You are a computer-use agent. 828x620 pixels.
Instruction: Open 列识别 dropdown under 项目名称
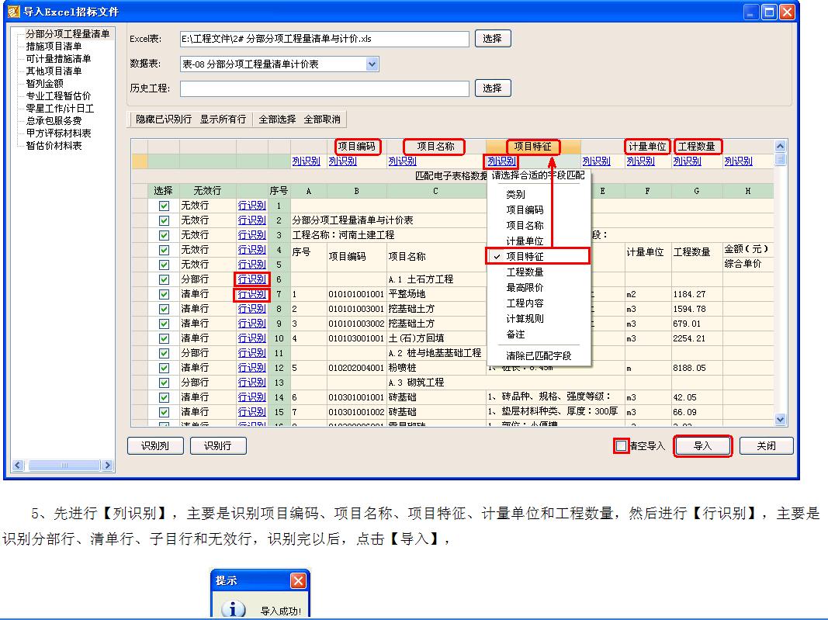(403, 161)
